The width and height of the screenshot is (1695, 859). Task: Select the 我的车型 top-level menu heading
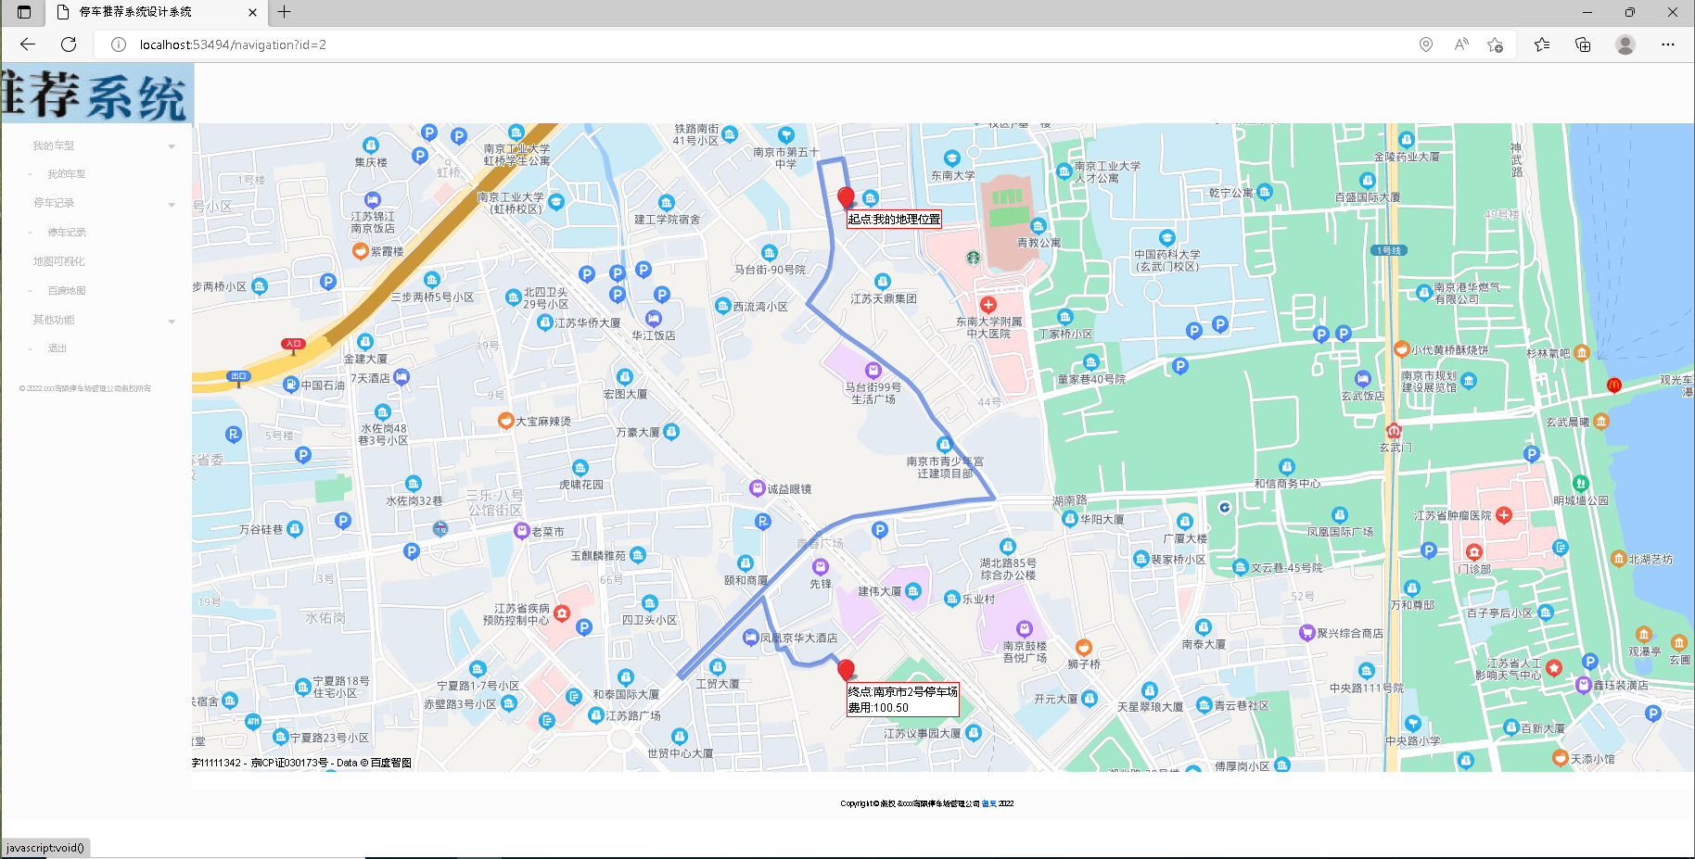54,145
